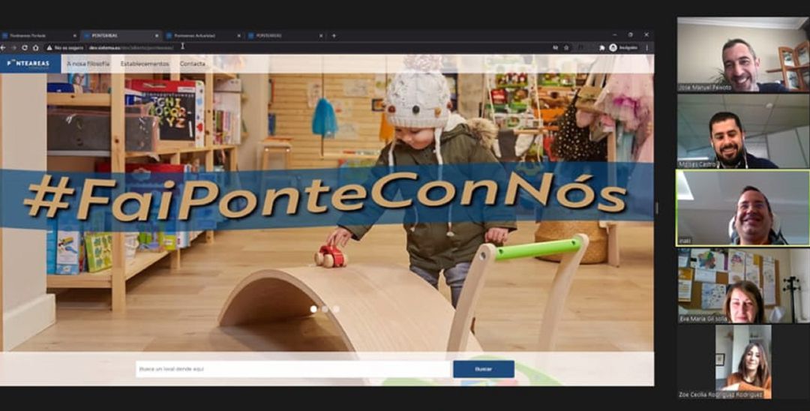The image size is (810, 411).
Task: Switch to the Ponteareas Actualidad tab
Action: pos(203,36)
